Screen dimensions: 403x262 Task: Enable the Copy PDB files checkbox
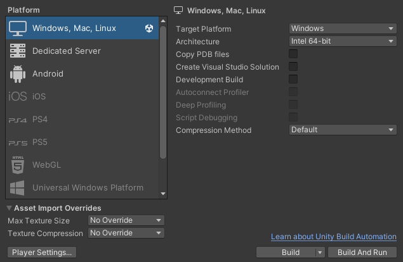point(293,54)
